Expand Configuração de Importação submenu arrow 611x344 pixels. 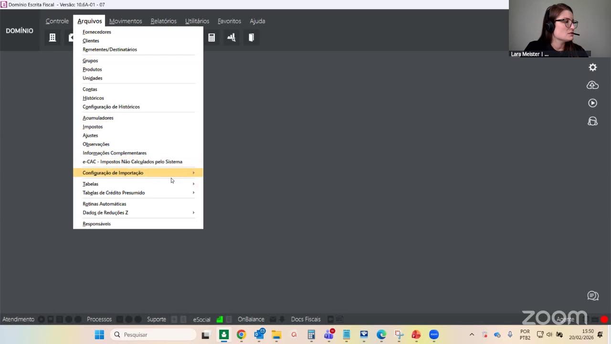coord(193,172)
